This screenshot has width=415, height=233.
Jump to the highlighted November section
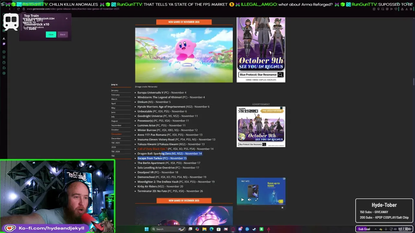click(x=116, y=134)
